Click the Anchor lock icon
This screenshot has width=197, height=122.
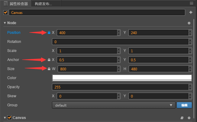(x=49, y=59)
